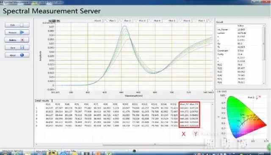Click the Exit button
Screen dimensions: 271x155
17,25
